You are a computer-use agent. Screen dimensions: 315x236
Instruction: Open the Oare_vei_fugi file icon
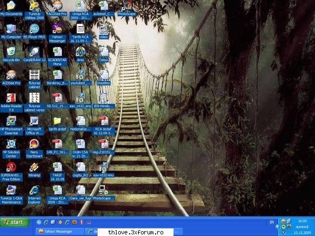(81, 193)
